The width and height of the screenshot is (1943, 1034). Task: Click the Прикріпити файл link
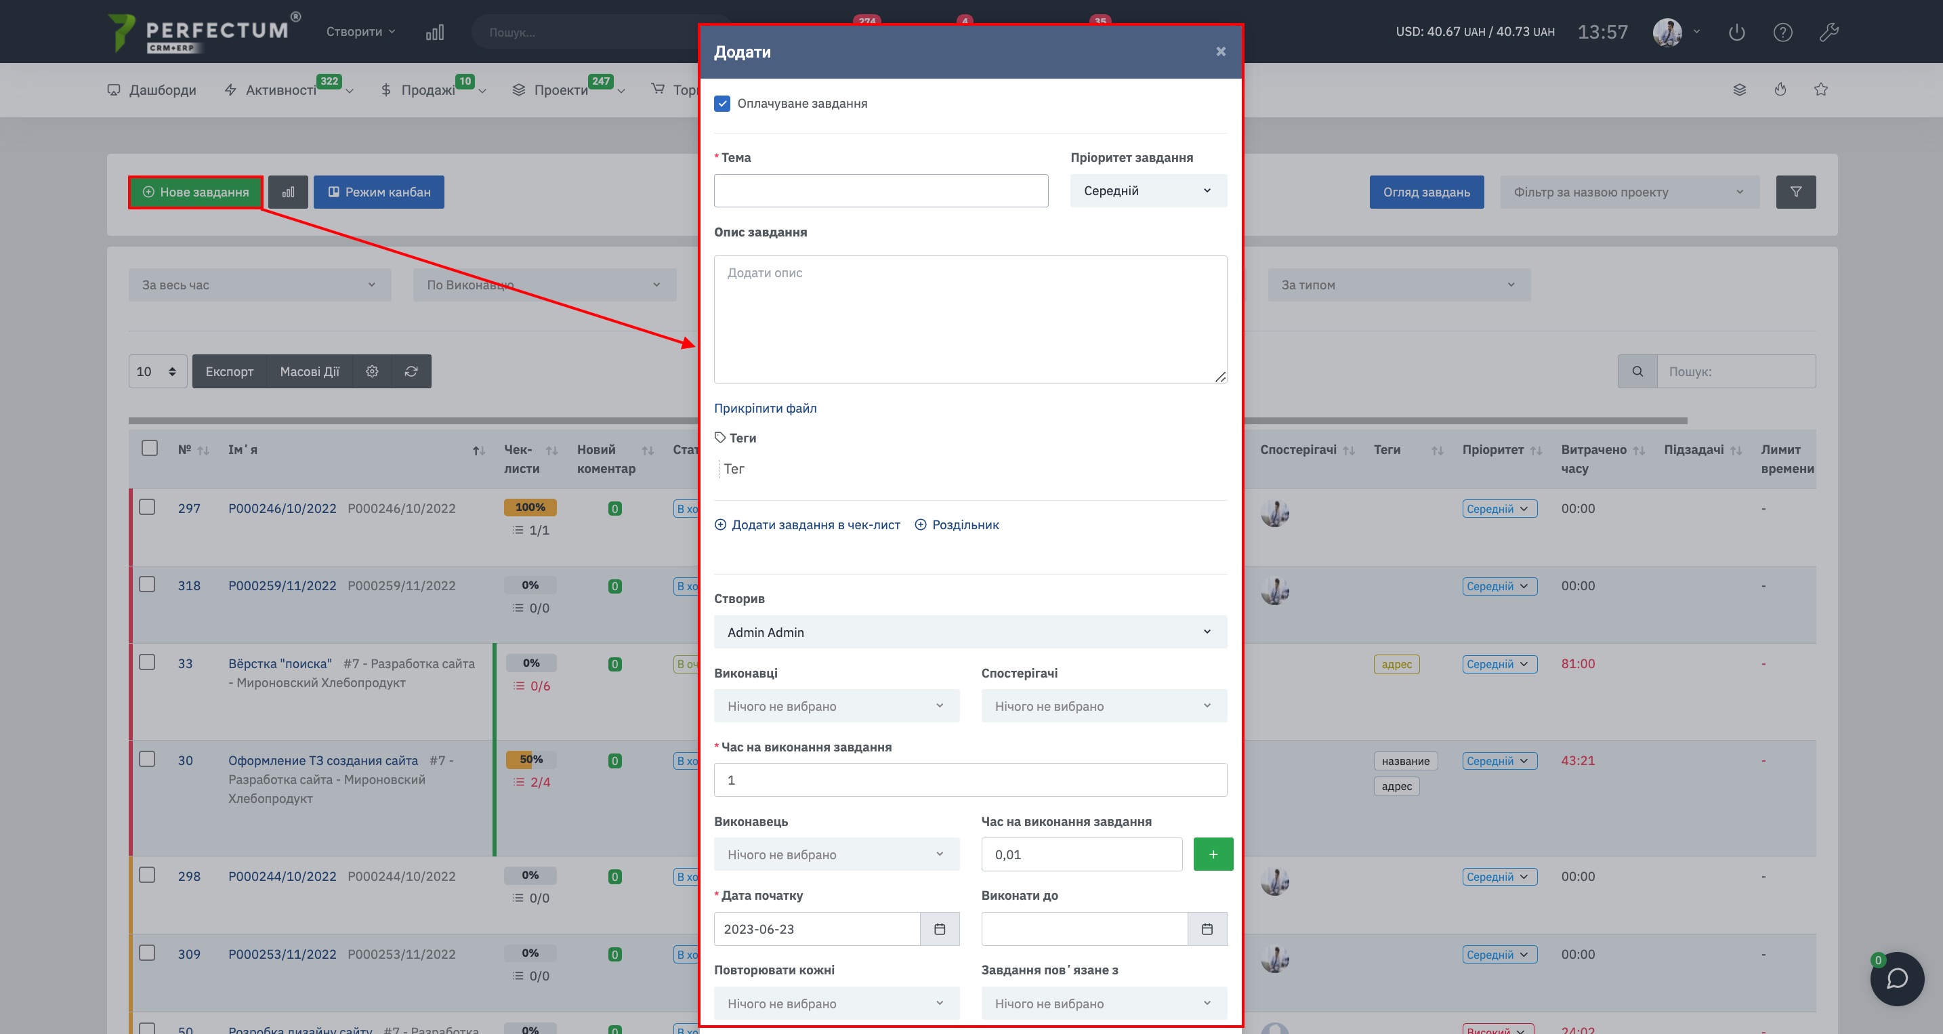click(765, 408)
